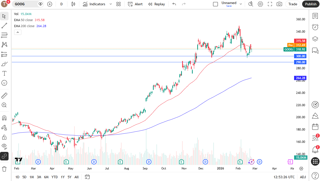Open the alerts alarm clock panel

(x=315, y=27)
